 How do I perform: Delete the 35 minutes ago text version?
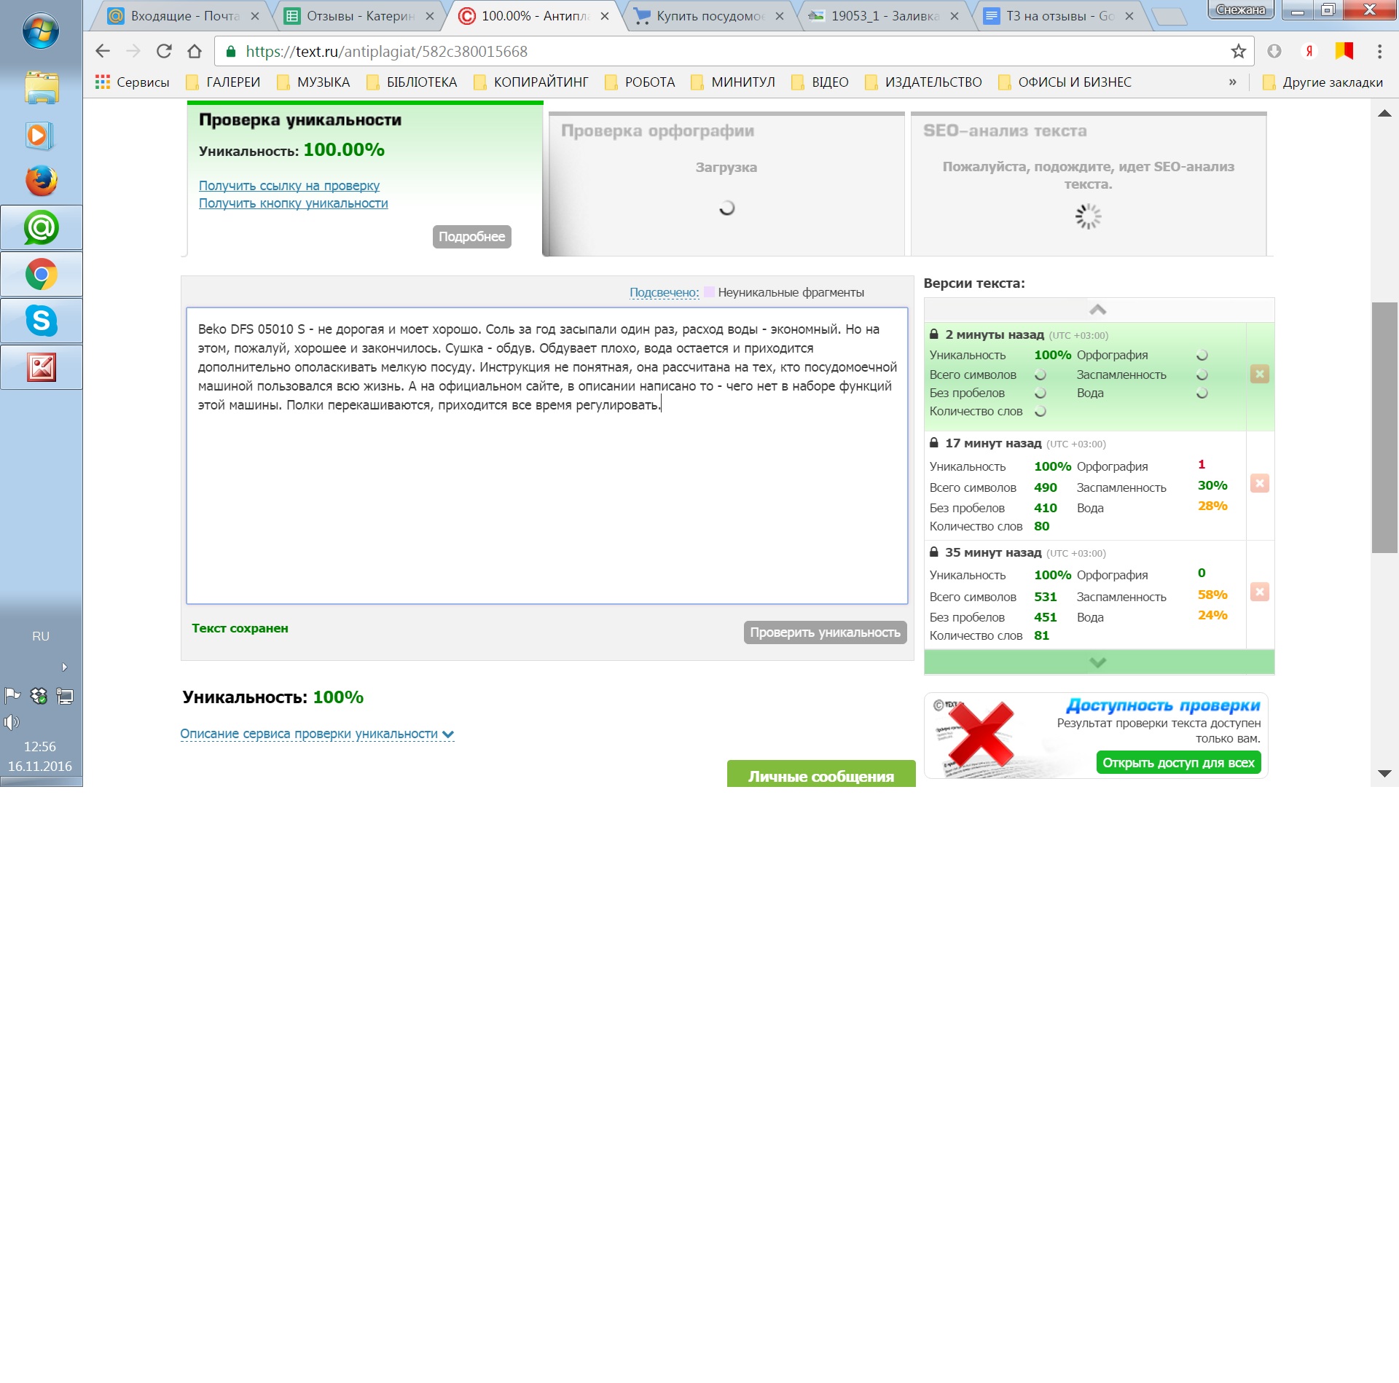coord(1259,592)
